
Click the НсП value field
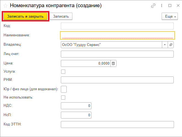pos(76,115)
